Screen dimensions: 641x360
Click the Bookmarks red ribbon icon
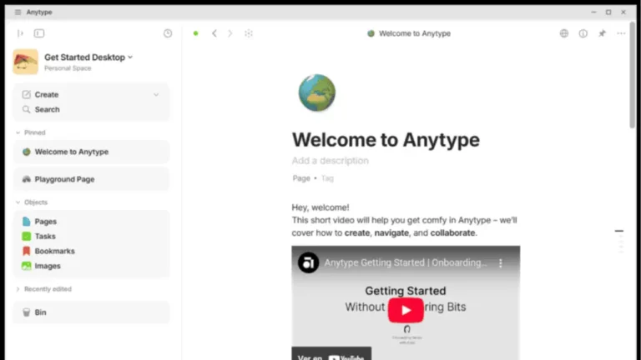click(x=26, y=251)
